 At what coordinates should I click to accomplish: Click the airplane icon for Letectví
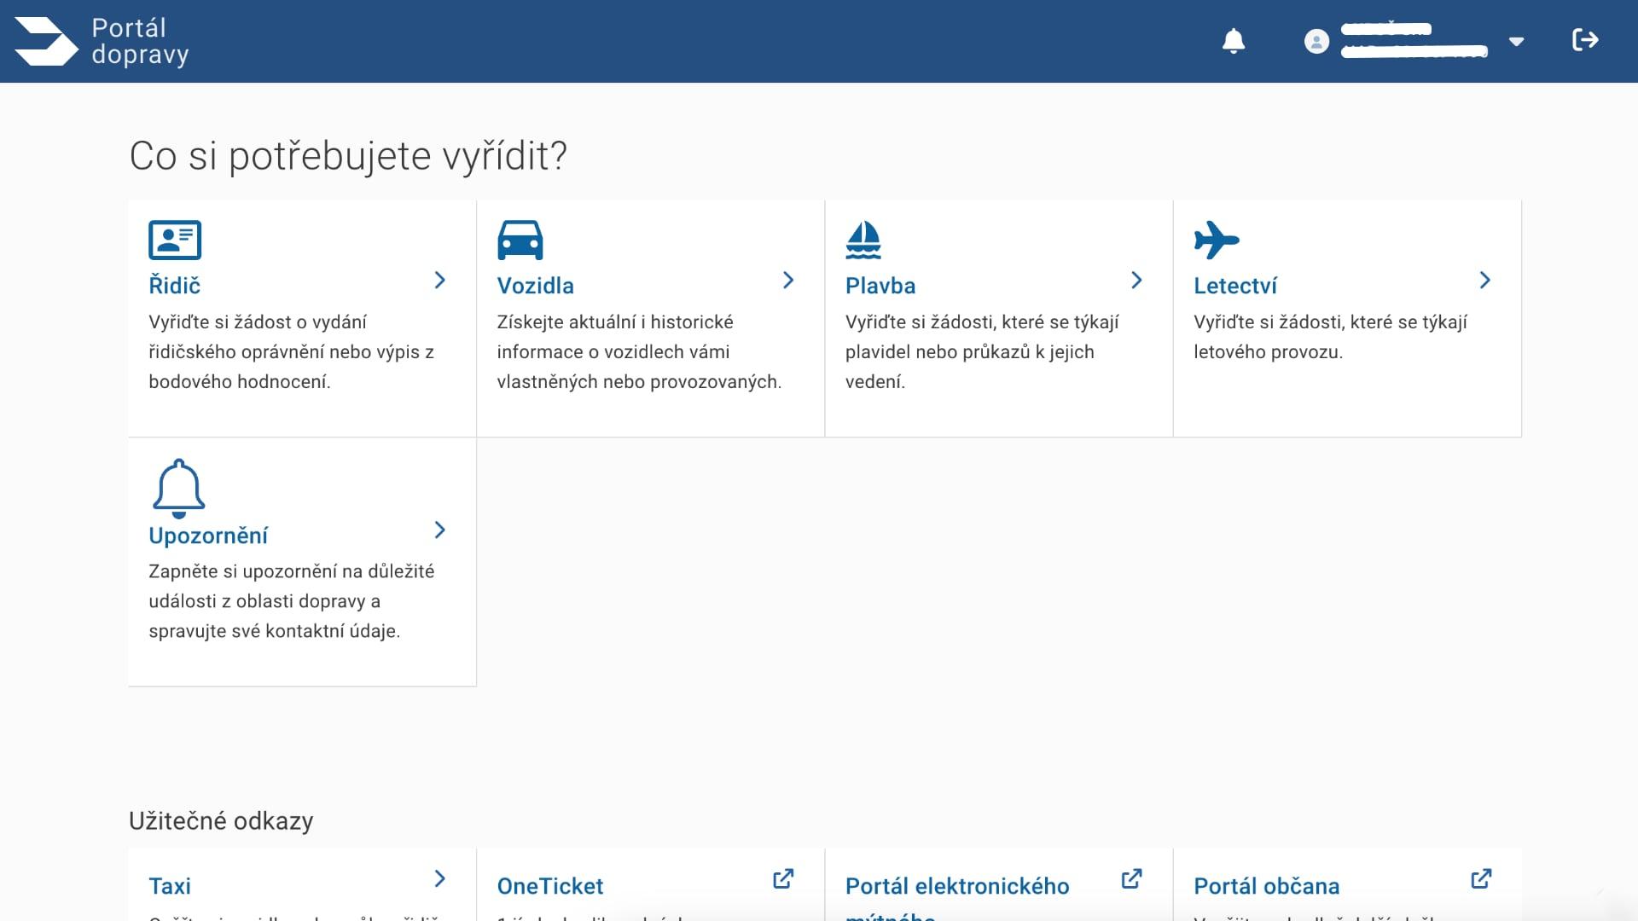[1217, 240]
